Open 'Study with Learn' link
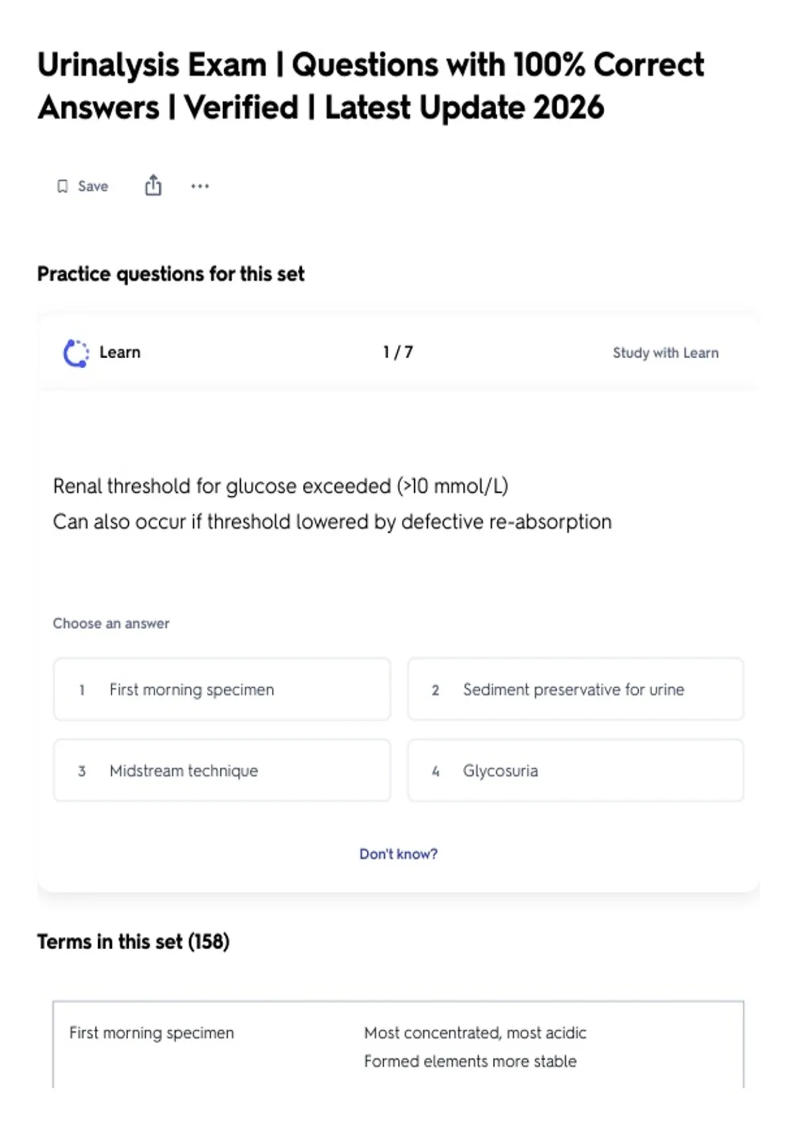This screenshot has width=796, height=1128. [665, 353]
